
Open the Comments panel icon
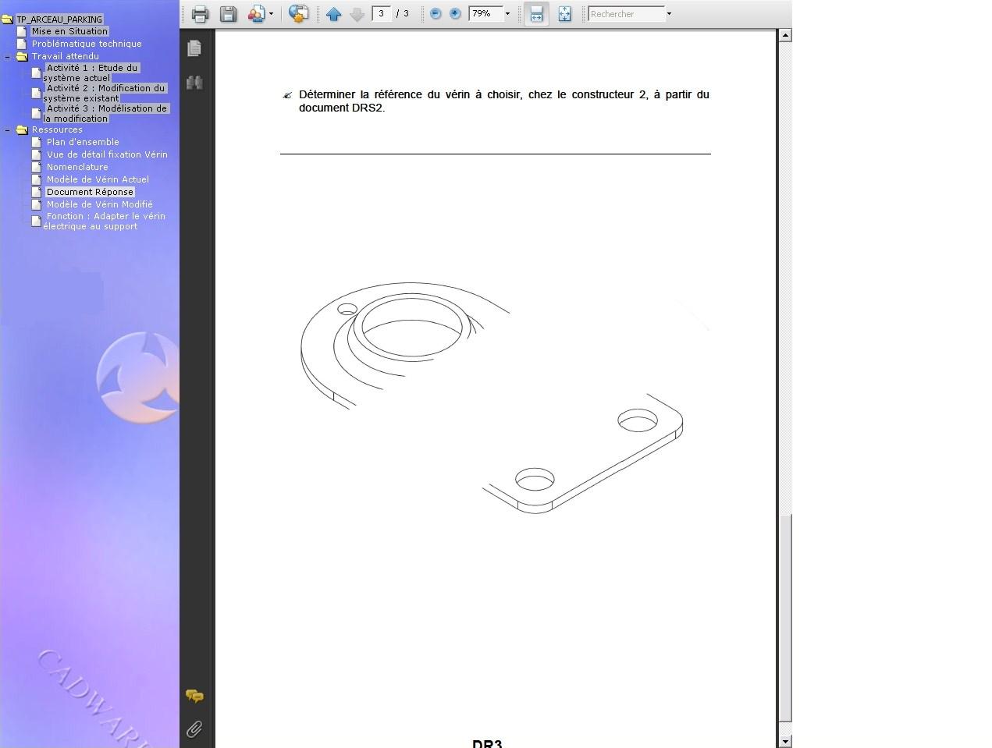coord(194,696)
